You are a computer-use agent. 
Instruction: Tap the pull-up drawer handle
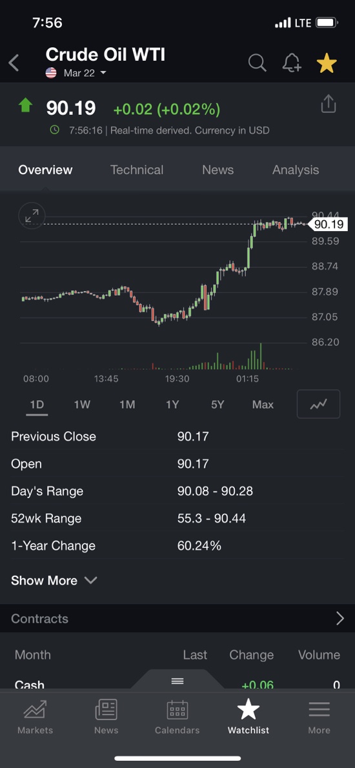click(x=177, y=681)
